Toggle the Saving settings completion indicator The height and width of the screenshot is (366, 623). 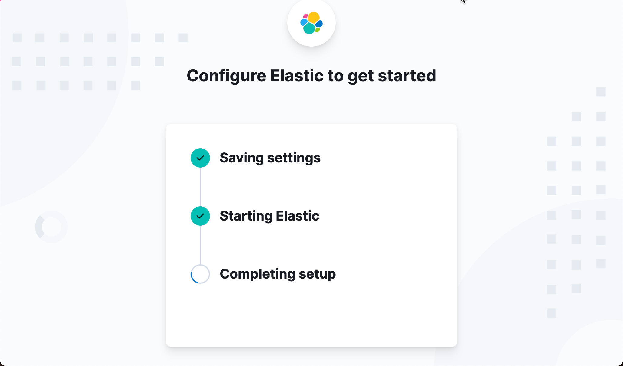point(200,158)
